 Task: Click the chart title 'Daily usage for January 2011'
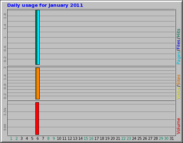coord(45,5)
